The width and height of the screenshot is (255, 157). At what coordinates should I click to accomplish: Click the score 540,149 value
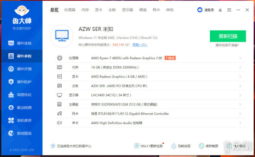(118, 45)
